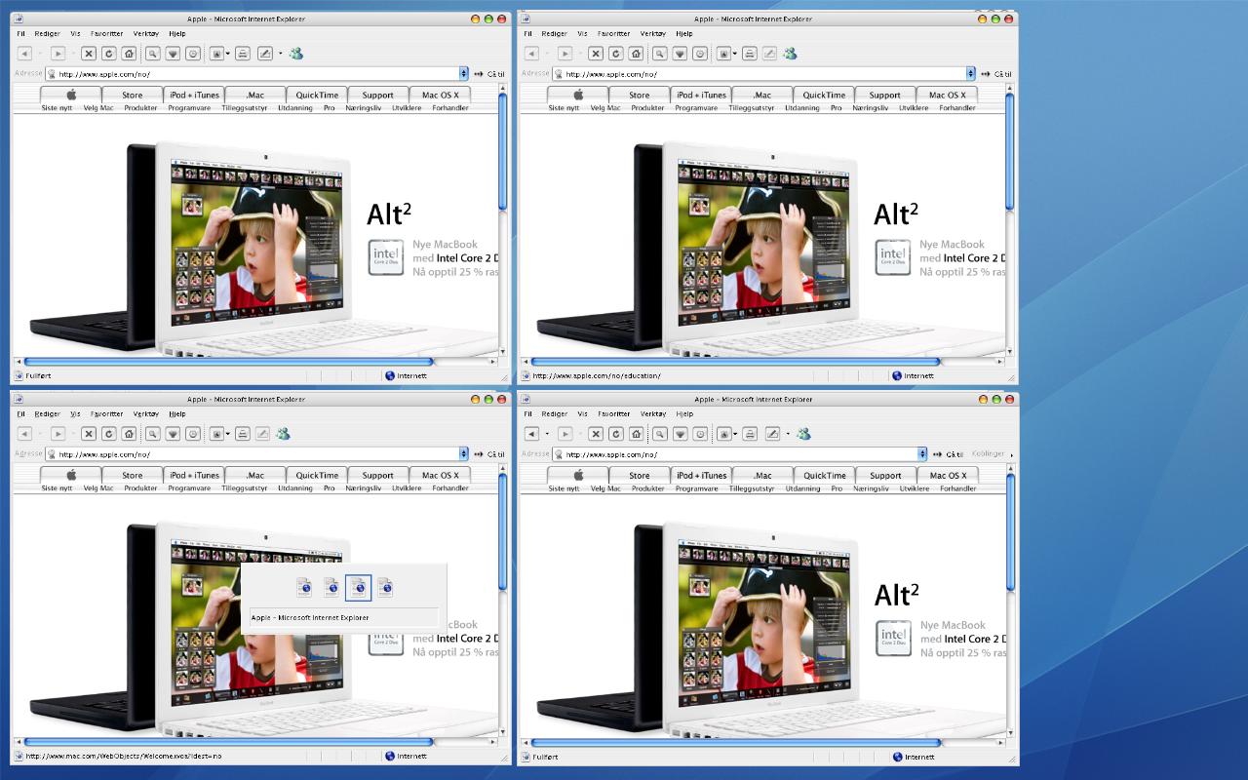Viewport: 1248px width, 780px height.
Task: Open iPod + iTunes tab in upper-right window
Action: point(701,95)
